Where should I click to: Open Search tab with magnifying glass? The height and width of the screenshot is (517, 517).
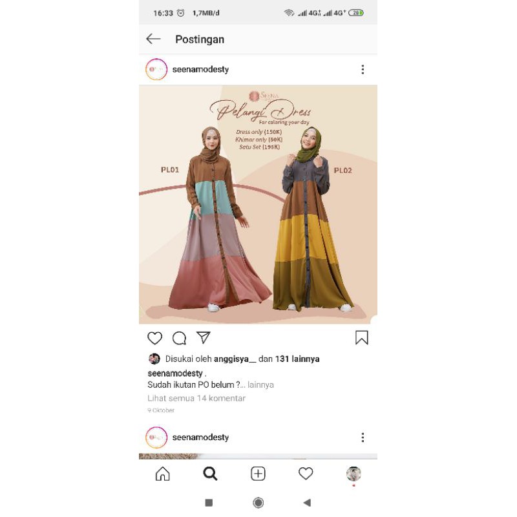tap(210, 474)
